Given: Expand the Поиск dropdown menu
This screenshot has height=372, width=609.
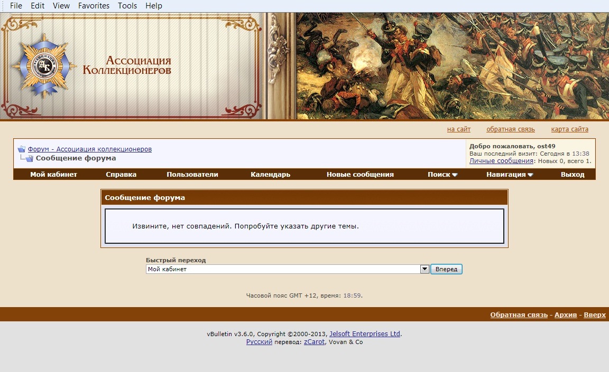Looking at the screenshot, I should click(442, 174).
